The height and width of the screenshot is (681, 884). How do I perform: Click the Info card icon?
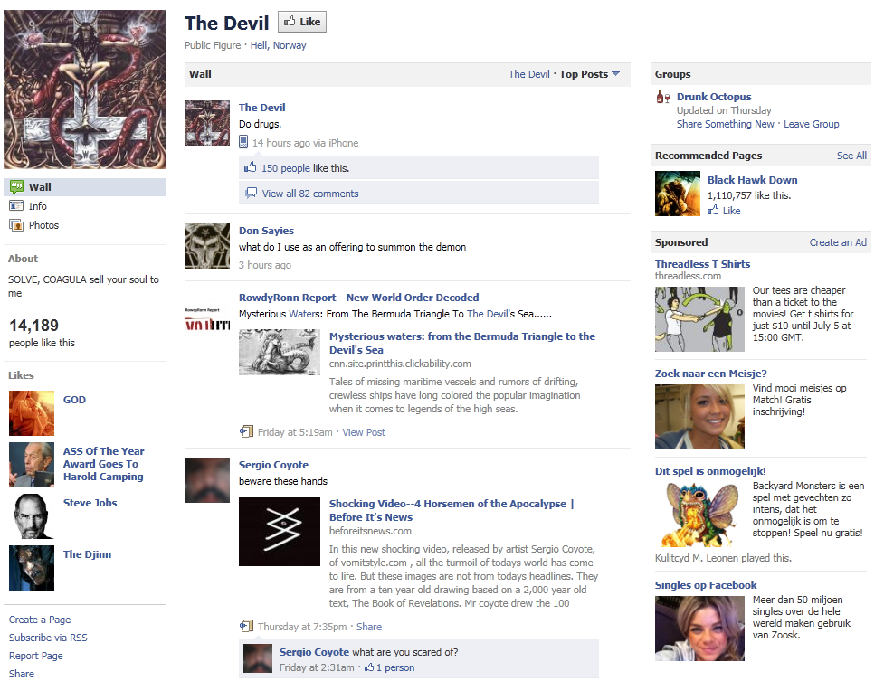[16, 206]
